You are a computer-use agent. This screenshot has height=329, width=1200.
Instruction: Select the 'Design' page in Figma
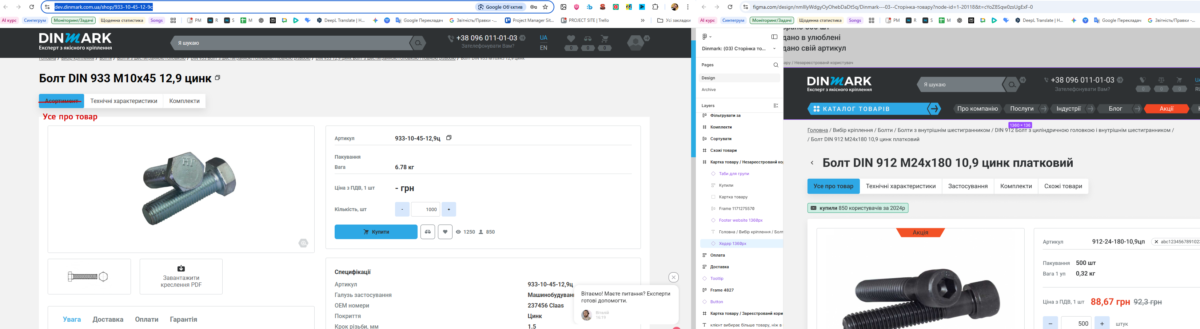coord(740,78)
